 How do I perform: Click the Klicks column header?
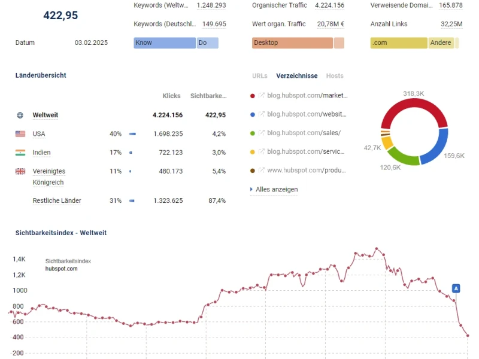(171, 96)
